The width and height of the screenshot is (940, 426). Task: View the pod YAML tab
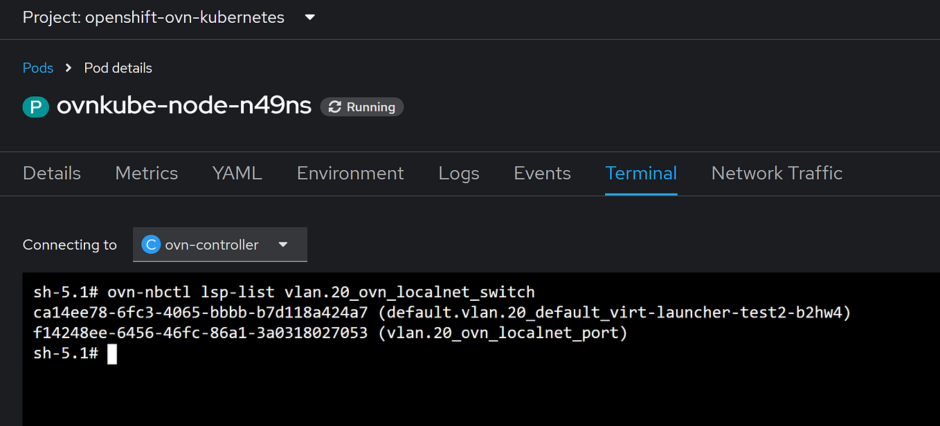point(237,173)
